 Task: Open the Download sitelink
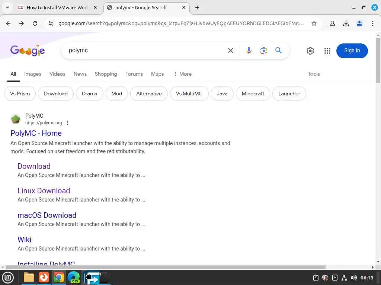[x=34, y=166]
